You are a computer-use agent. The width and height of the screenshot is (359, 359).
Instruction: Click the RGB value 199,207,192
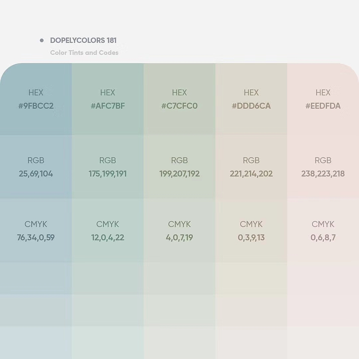coord(179,174)
